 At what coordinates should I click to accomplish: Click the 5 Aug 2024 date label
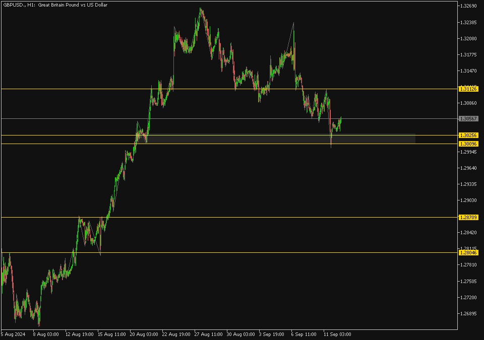click(13, 334)
